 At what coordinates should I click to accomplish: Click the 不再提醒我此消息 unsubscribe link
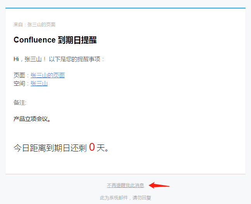(125, 185)
